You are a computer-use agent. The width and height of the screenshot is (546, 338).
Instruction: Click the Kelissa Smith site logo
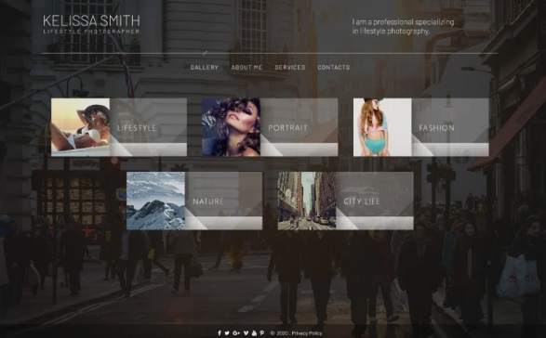[91, 20]
